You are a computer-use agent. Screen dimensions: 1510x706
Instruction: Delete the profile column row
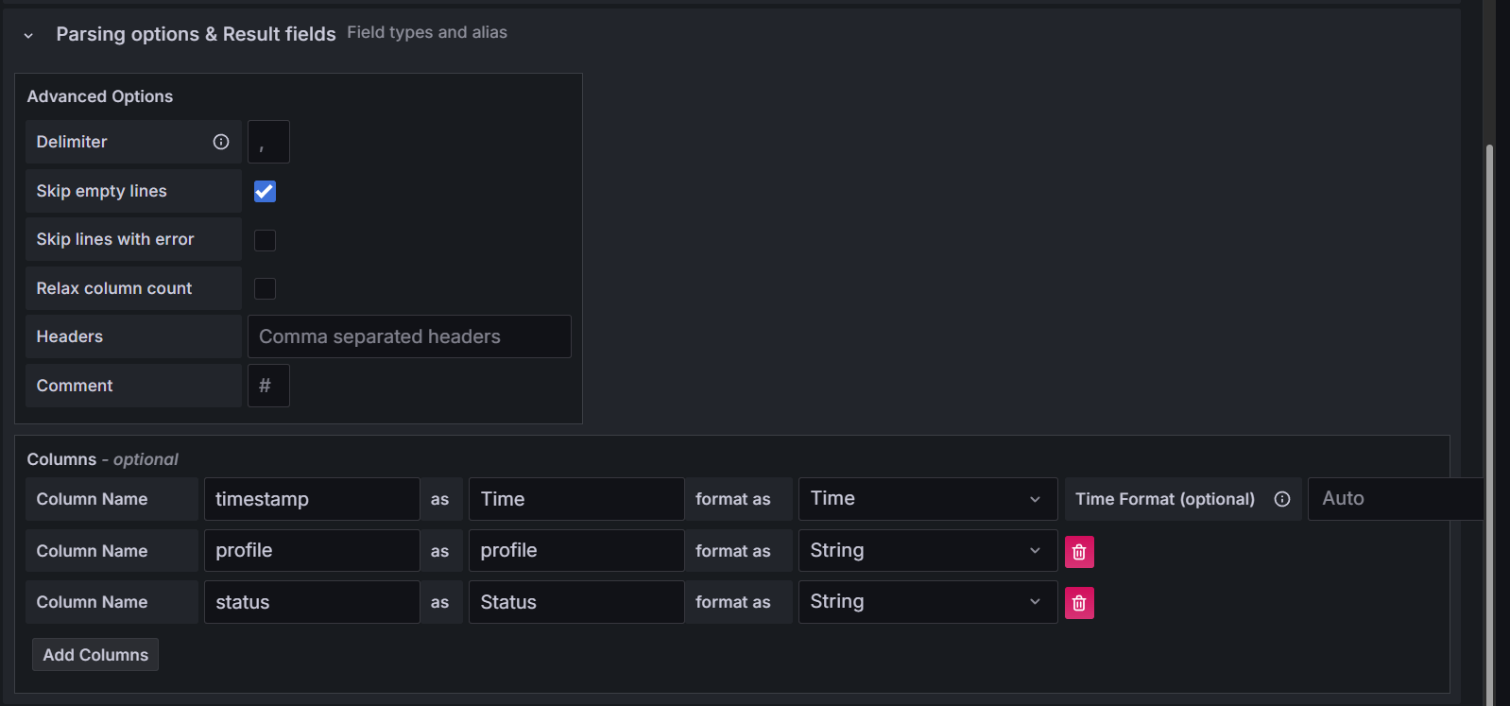(x=1079, y=552)
